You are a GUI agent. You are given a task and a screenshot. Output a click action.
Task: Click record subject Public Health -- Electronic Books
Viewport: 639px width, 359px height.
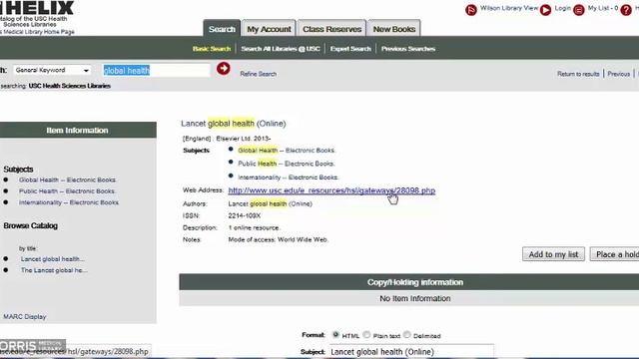coord(287,164)
